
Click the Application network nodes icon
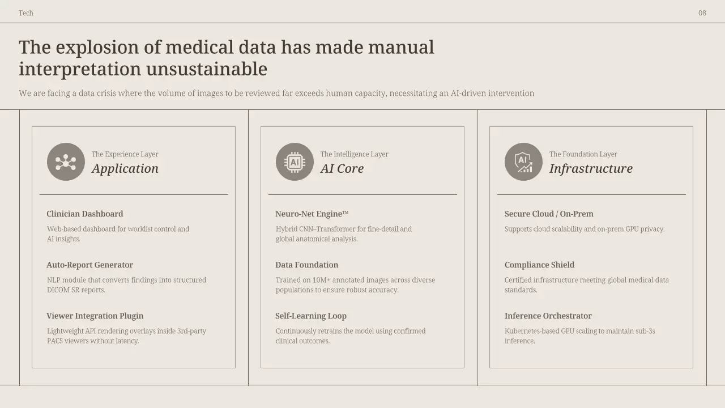tap(66, 162)
